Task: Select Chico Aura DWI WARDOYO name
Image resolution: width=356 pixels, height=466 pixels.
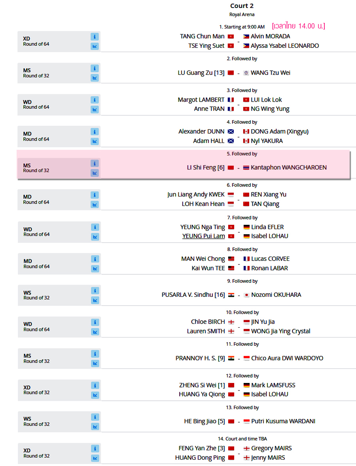Action: [x=287, y=358]
